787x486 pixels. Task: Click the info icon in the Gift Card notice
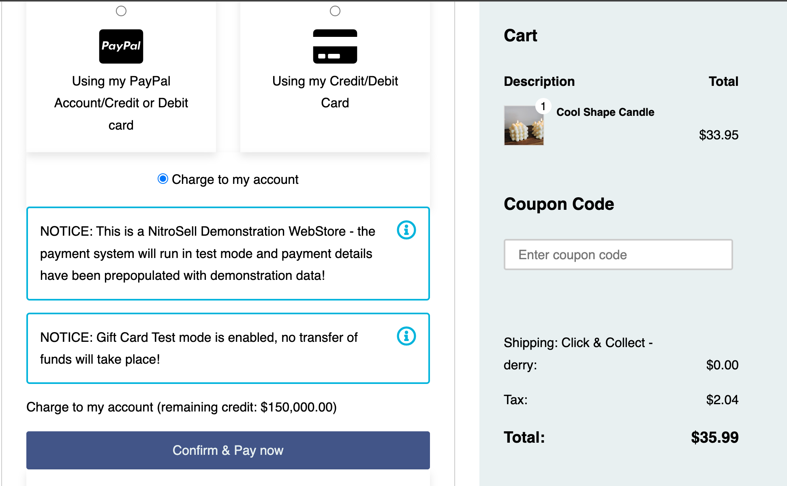tap(406, 336)
